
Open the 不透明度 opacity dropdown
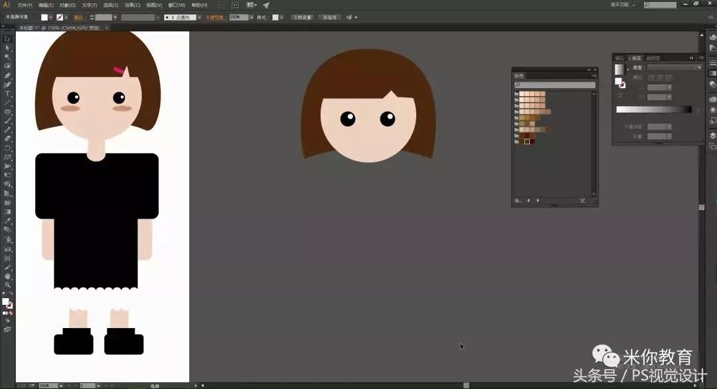pos(254,17)
